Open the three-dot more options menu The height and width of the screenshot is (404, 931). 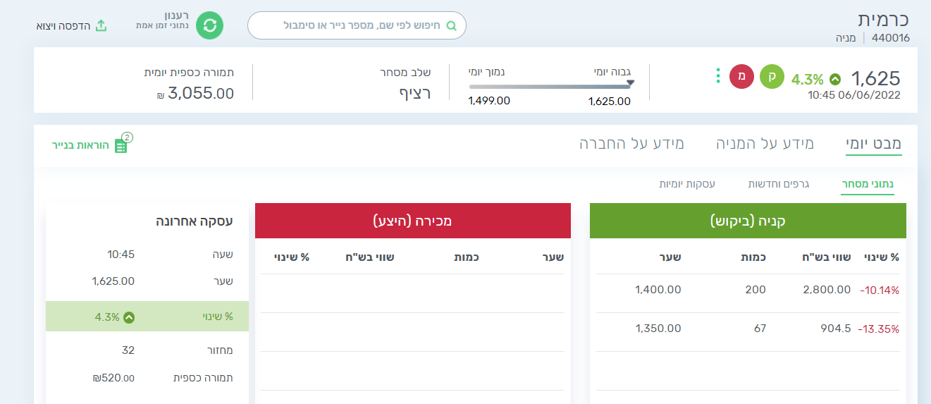point(718,76)
